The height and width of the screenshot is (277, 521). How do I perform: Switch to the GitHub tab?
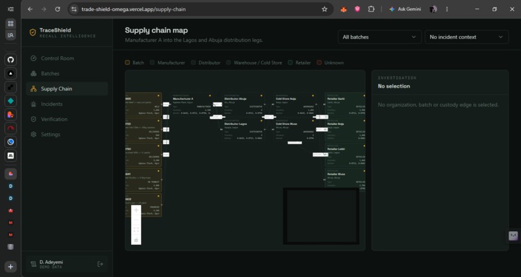[10, 60]
